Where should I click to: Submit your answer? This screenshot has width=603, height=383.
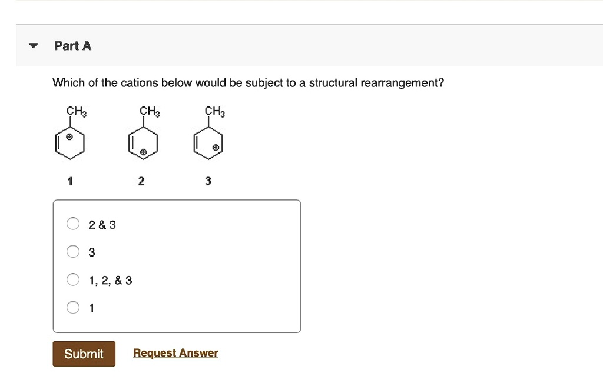coord(84,354)
